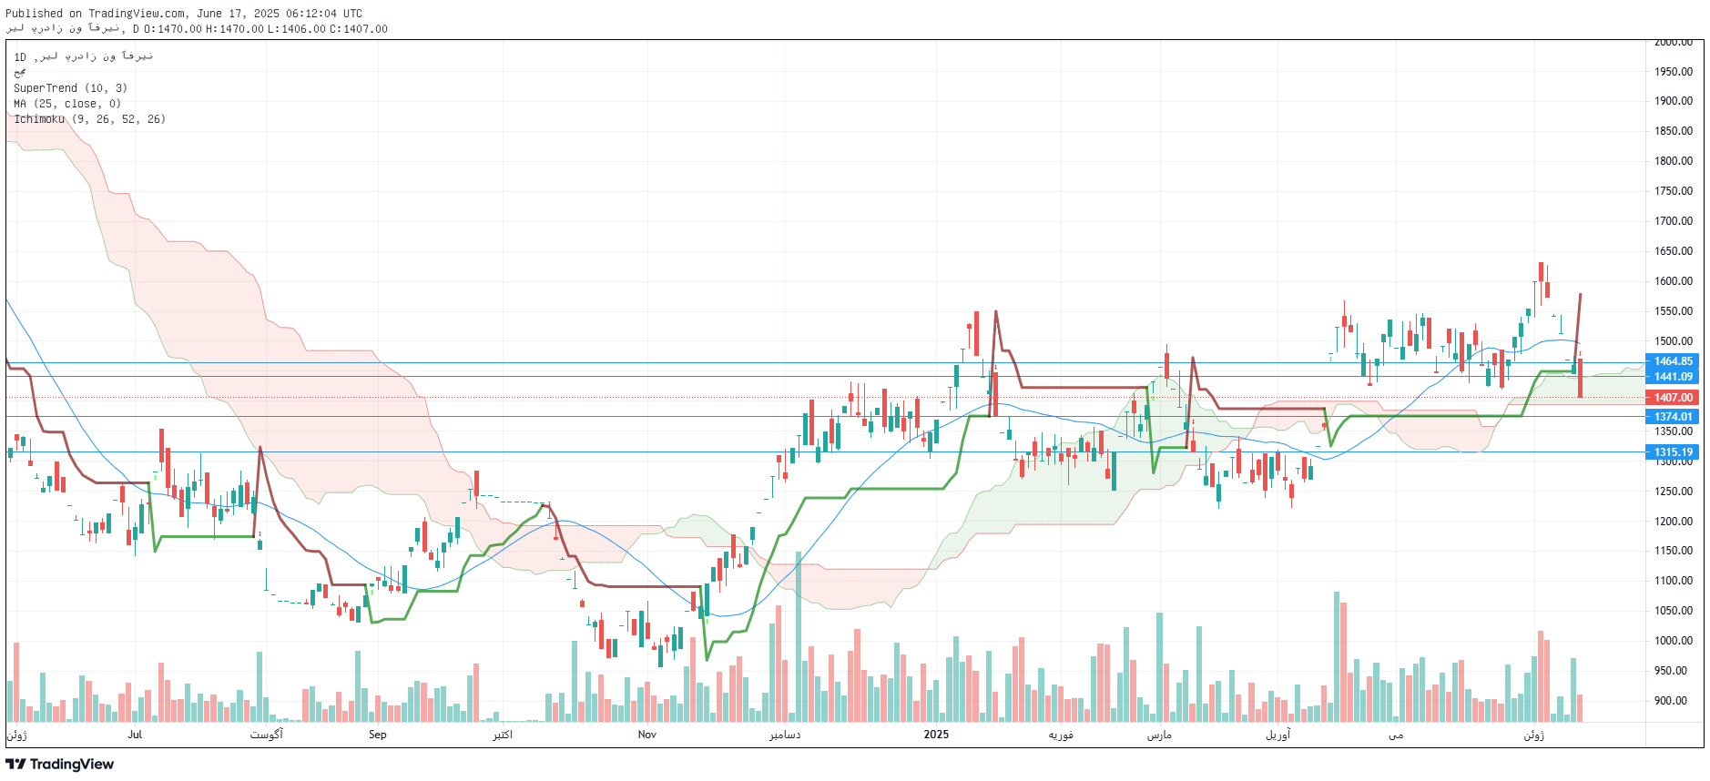Click the آگوست label on the time axis
The image size is (1710, 781).
pyautogui.click(x=266, y=735)
